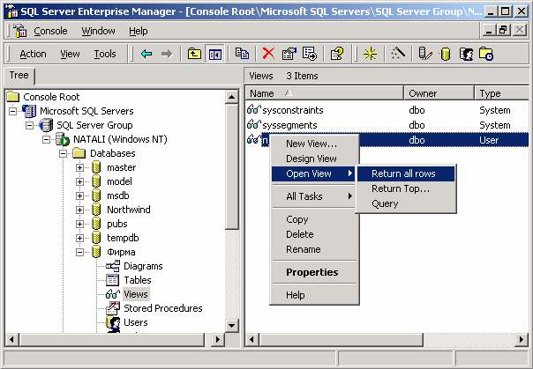Sort by the Name column header
Viewport: 533px width, 369px height.
(x=324, y=93)
